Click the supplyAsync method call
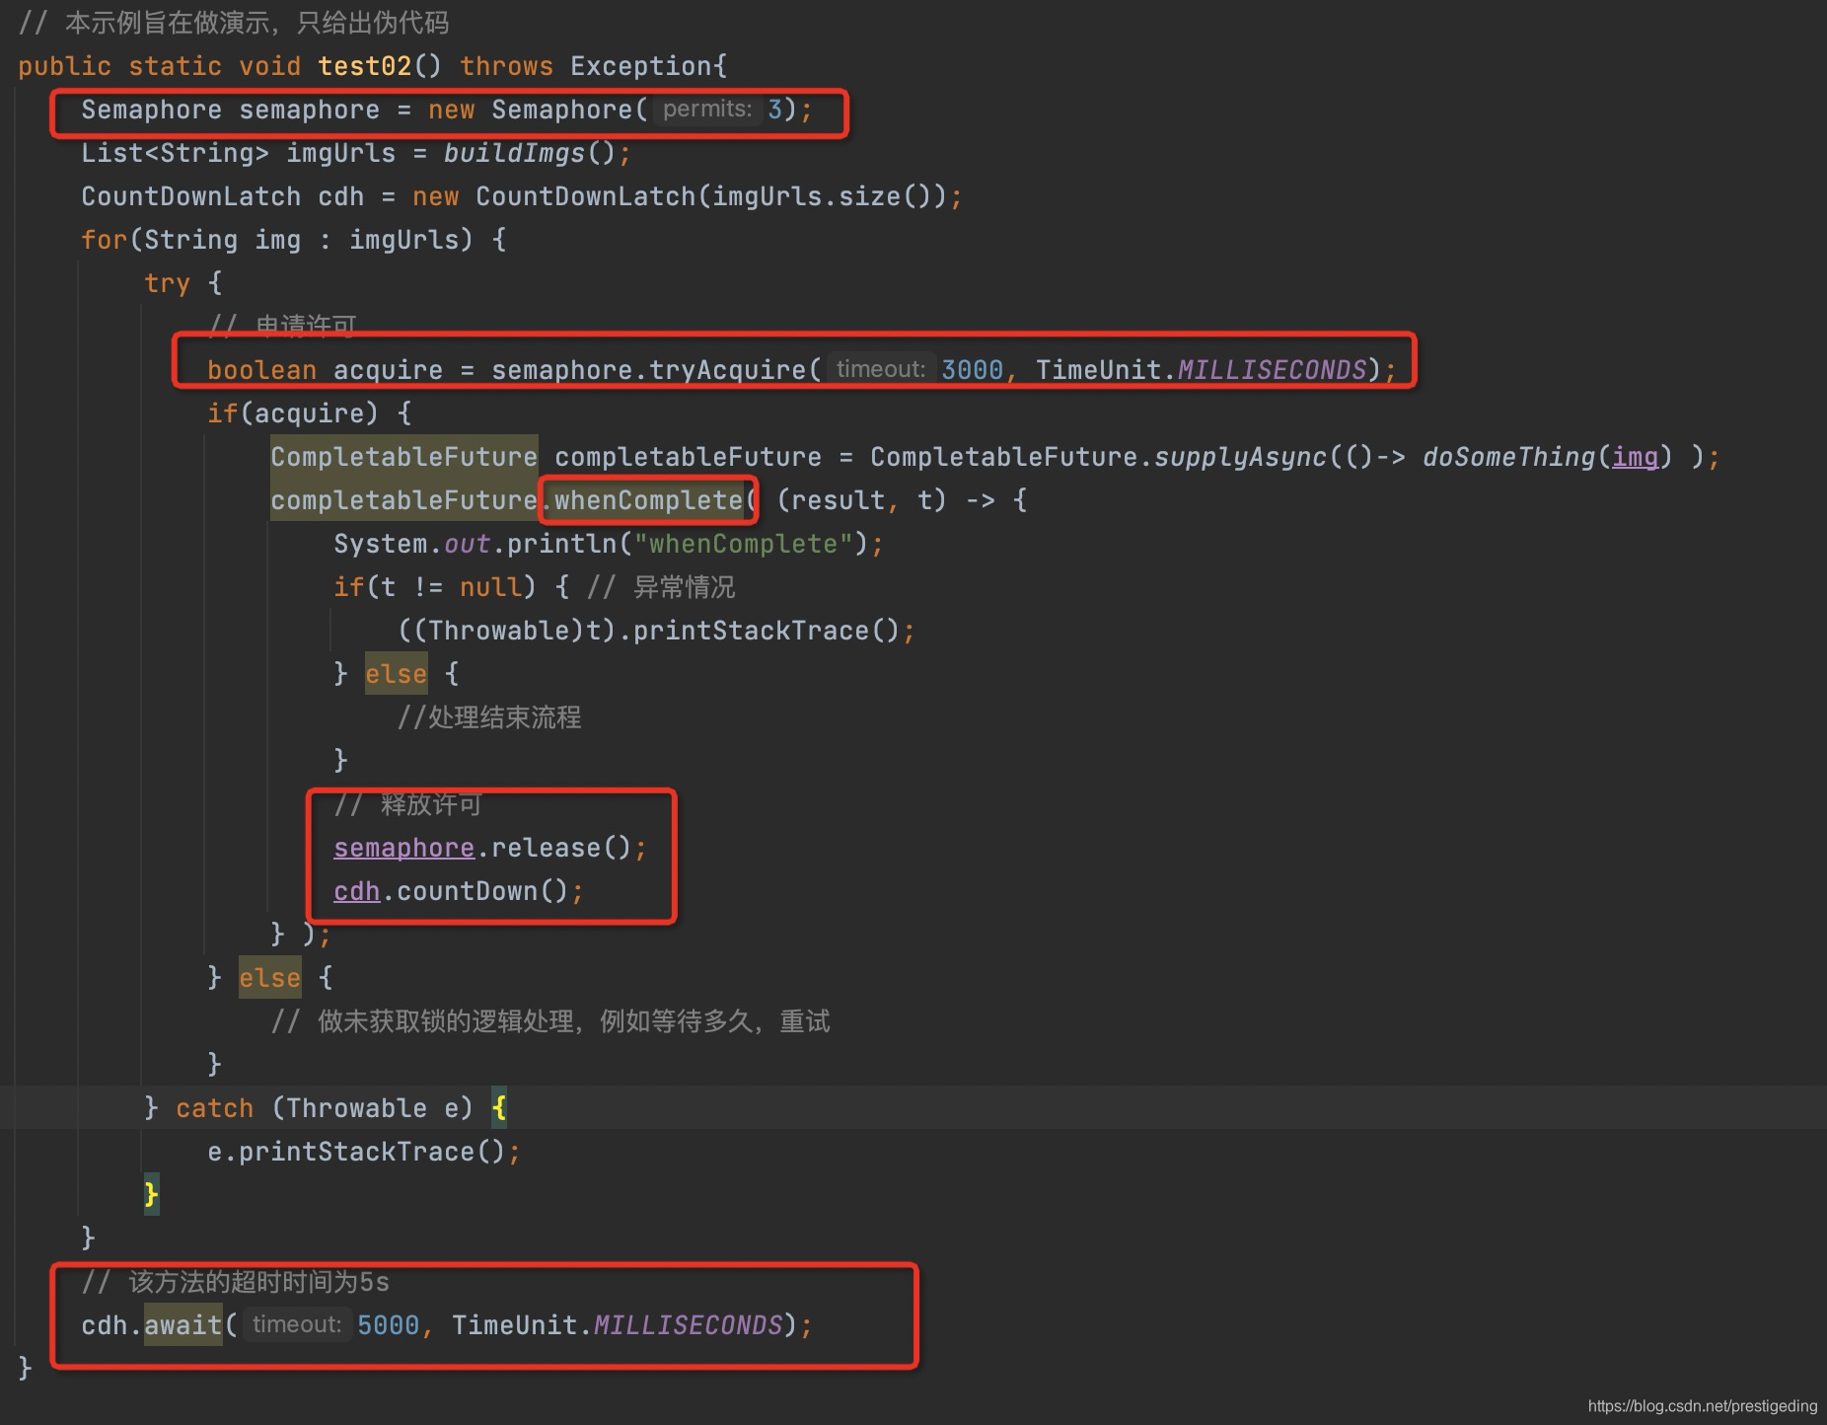This screenshot has height=1425, width=1827. pos(1240,457)
